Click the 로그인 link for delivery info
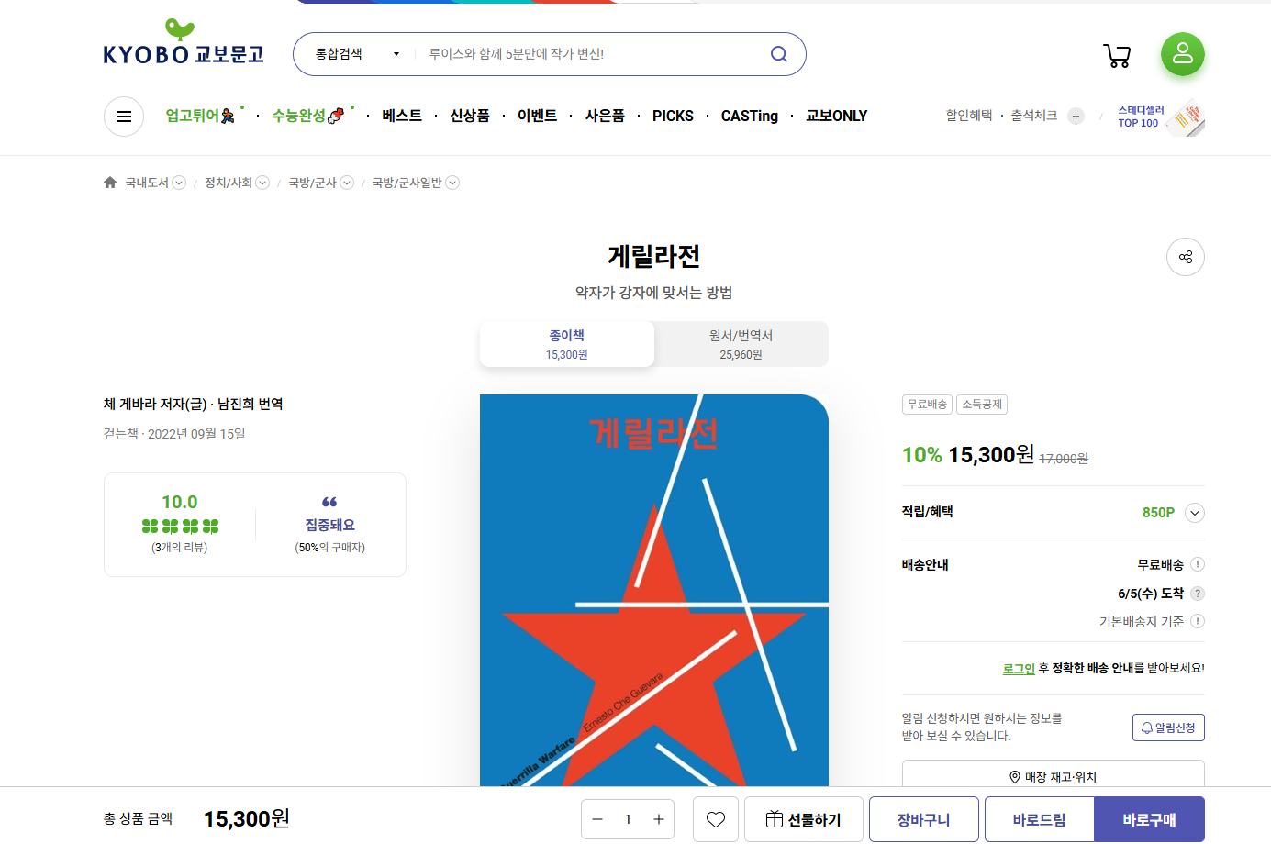Viewport: 1271px width, 844px height. tap(1019, 669)
